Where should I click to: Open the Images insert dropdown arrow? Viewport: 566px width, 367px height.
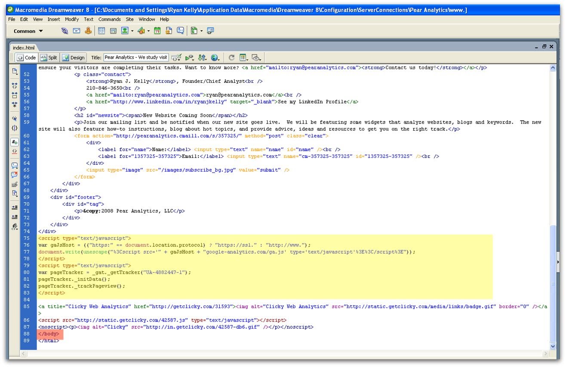132,31
